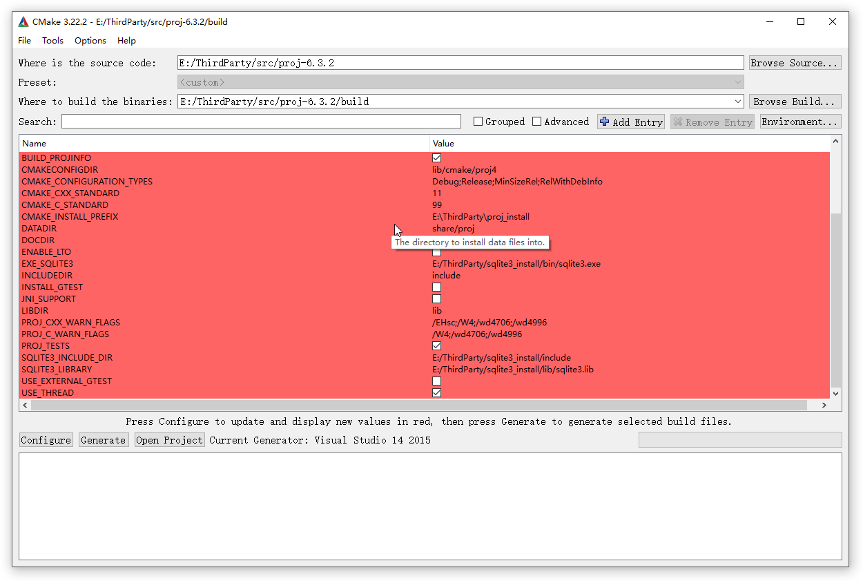
Task: Click the Browse Build button
Action: [x=795, y=102]
